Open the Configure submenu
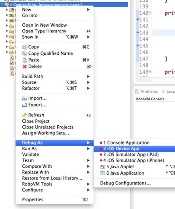This screenshot has width=175, height=209. click(55, 190)
